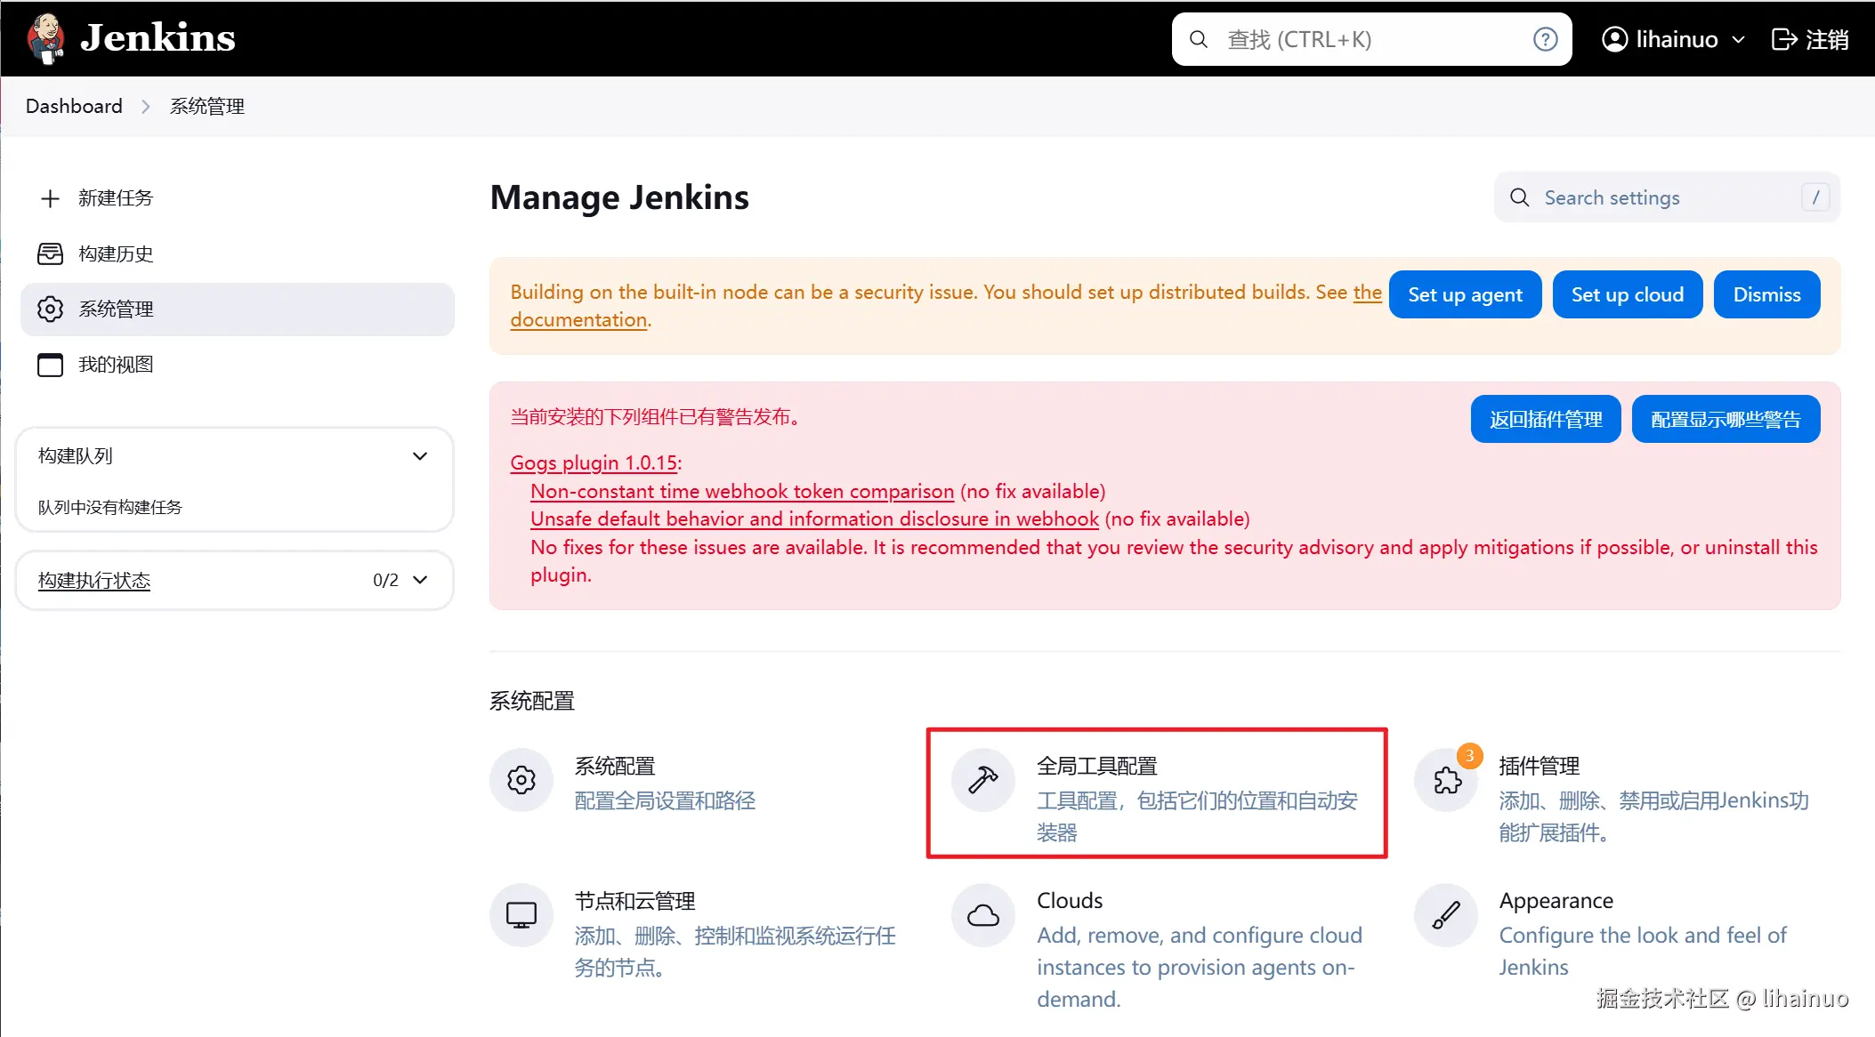Select the 节点和云管理 monitor icon

click(521, 914)
